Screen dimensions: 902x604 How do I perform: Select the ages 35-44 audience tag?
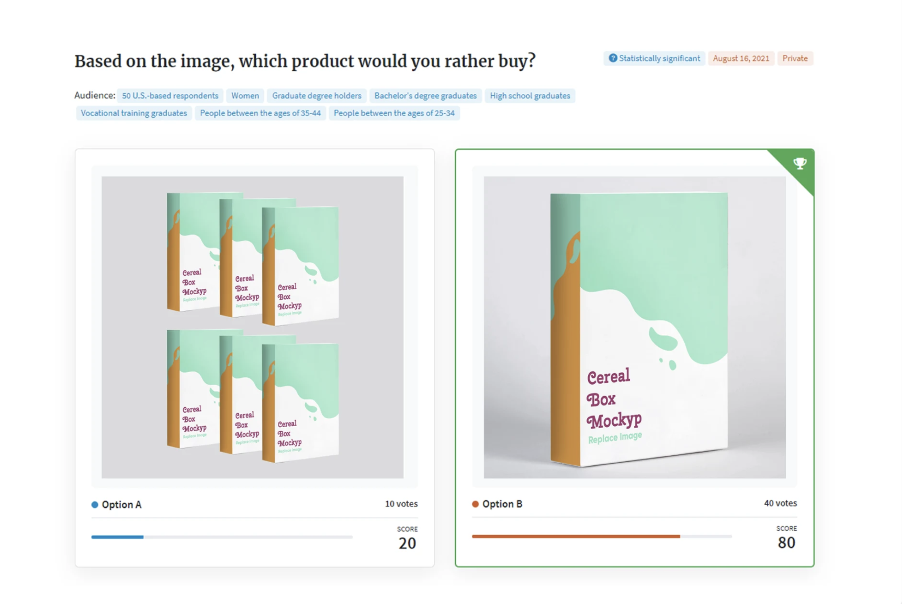coord(260,113)
